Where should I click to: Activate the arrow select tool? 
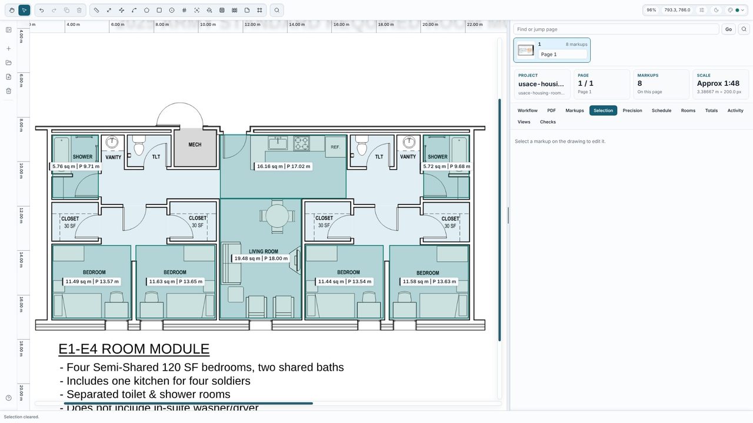24,10
